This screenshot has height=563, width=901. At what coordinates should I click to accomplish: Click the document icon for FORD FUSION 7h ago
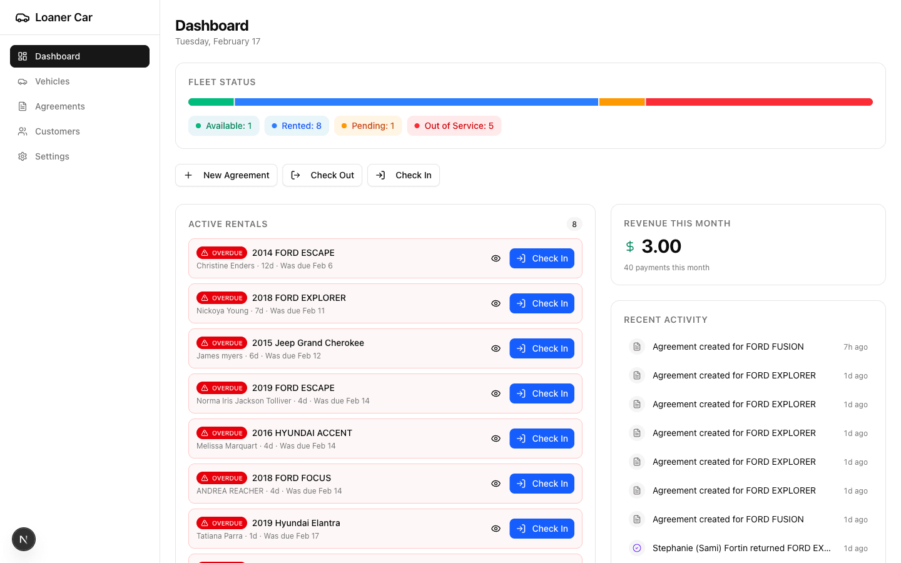click(637, 347)
